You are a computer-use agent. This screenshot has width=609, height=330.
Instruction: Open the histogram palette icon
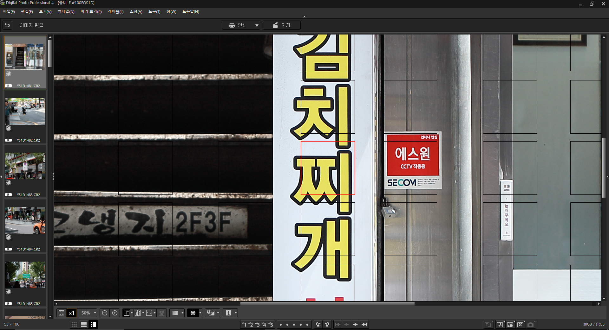tap(510, 324)
